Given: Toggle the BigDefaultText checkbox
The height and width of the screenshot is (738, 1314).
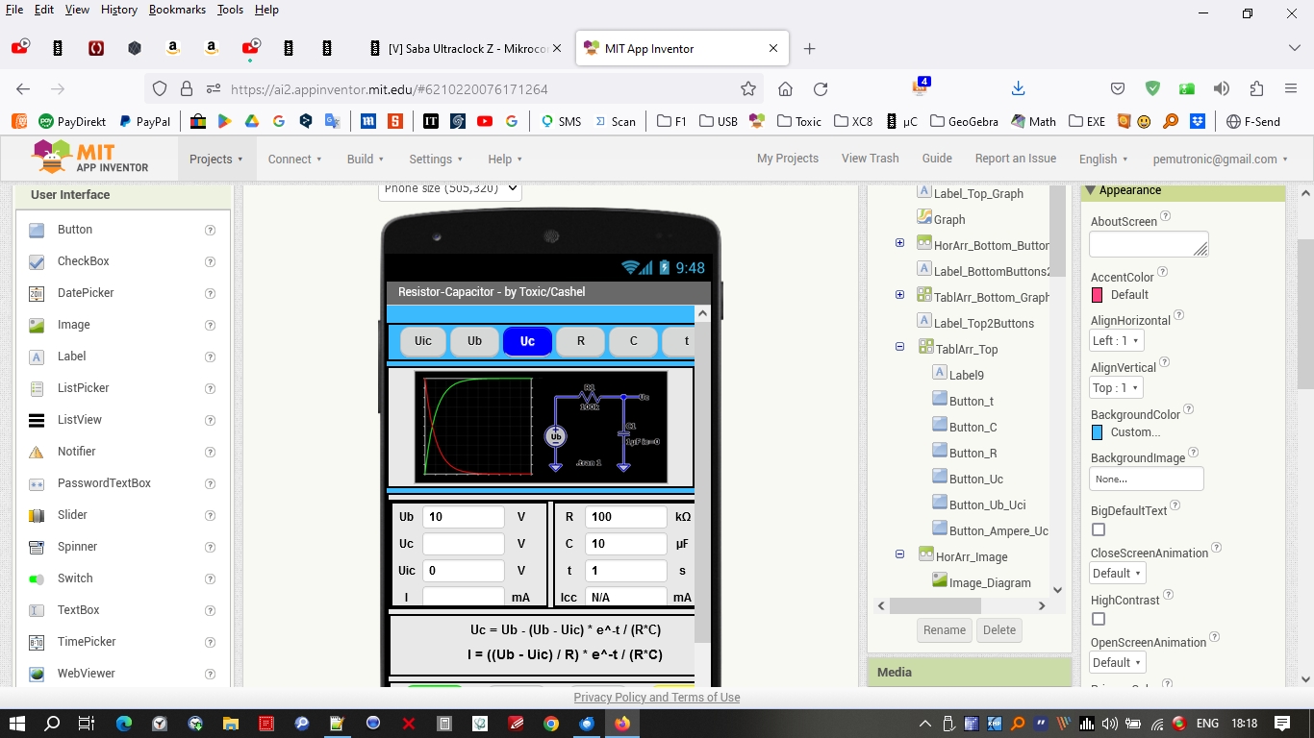Looking at the screenshot, I should (1099, 529).
